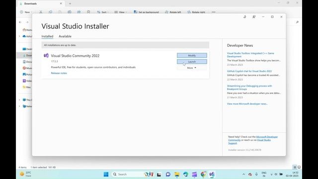The image size is (318, 179).
Task: Go back in File Explorer navigation
Action: (x=20, y=22)
